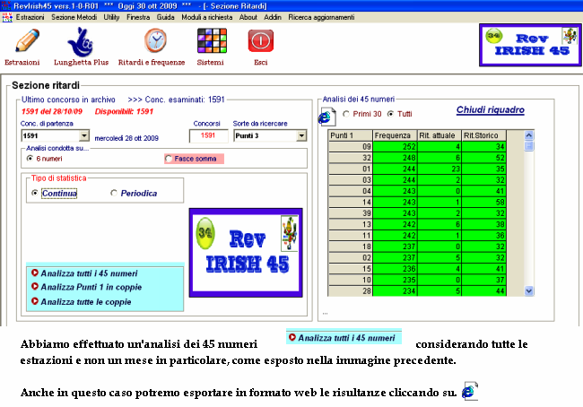583x407 pixels.
Task: Click the red bullet beside Analizza tutti i 45 numeri
Action: [x=35, y=273]
